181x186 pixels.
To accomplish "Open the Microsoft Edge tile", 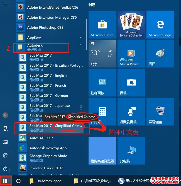I will [x=160, y=25].
